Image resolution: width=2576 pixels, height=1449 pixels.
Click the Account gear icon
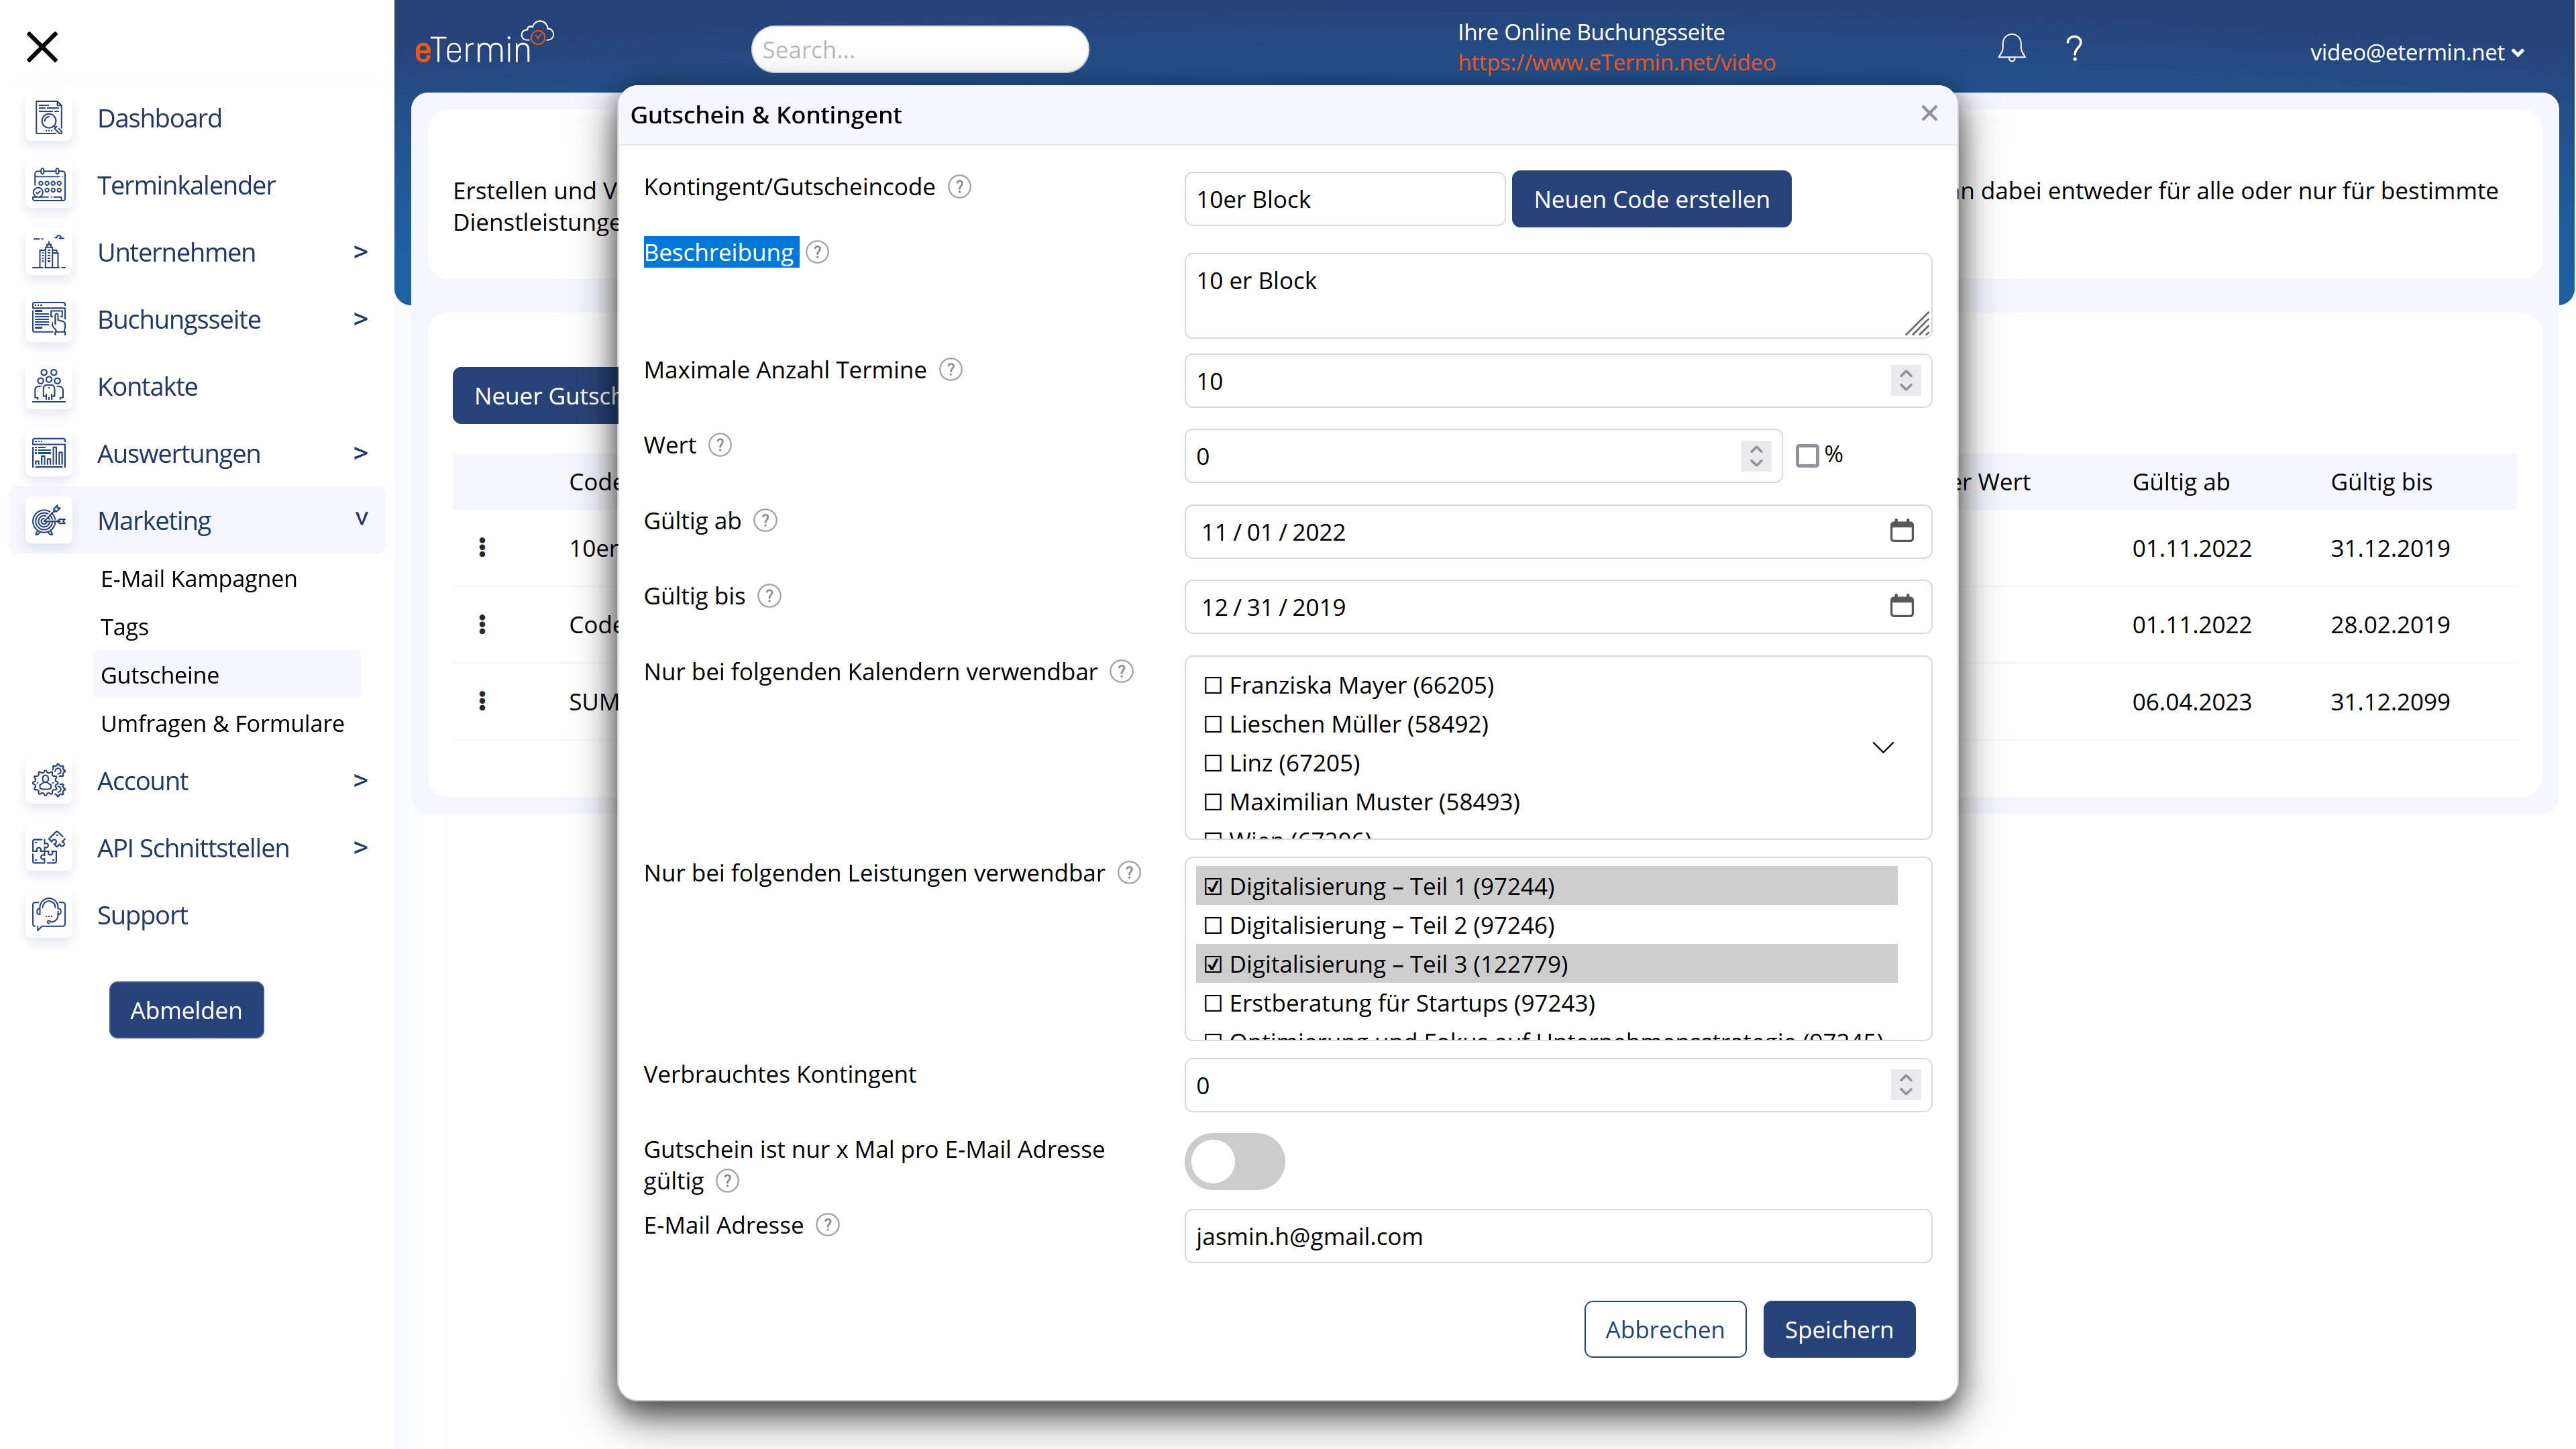click(49, 781)
